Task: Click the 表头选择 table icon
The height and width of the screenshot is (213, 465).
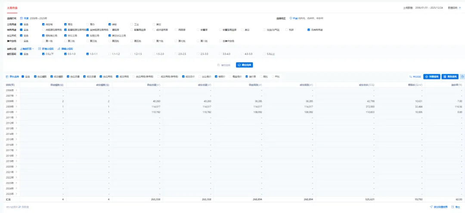Action: (7, 76)
